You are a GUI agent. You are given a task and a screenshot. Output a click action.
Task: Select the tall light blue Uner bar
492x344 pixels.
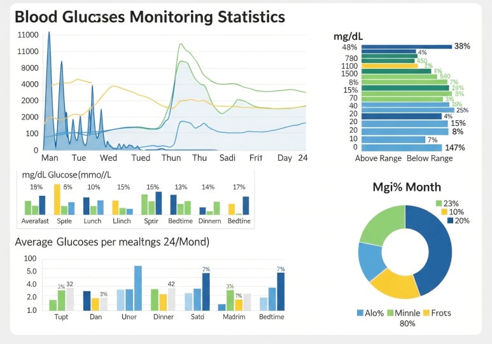pyautogui.click(x=137, y=287)
